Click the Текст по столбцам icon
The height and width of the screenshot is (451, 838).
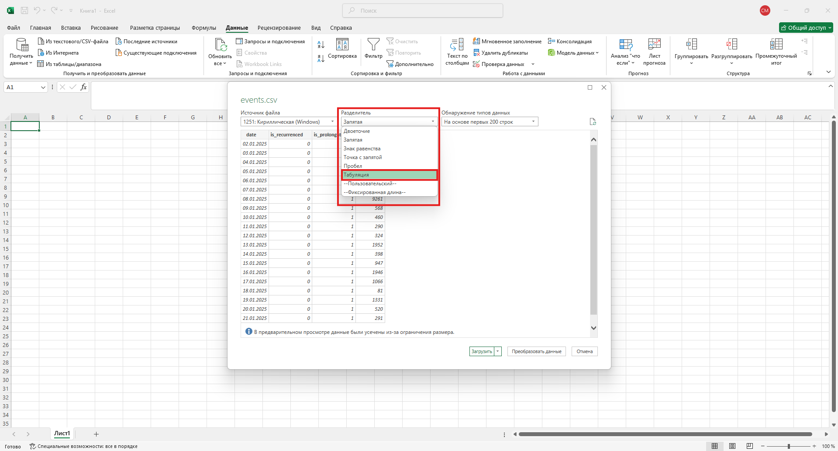point(457,45)
